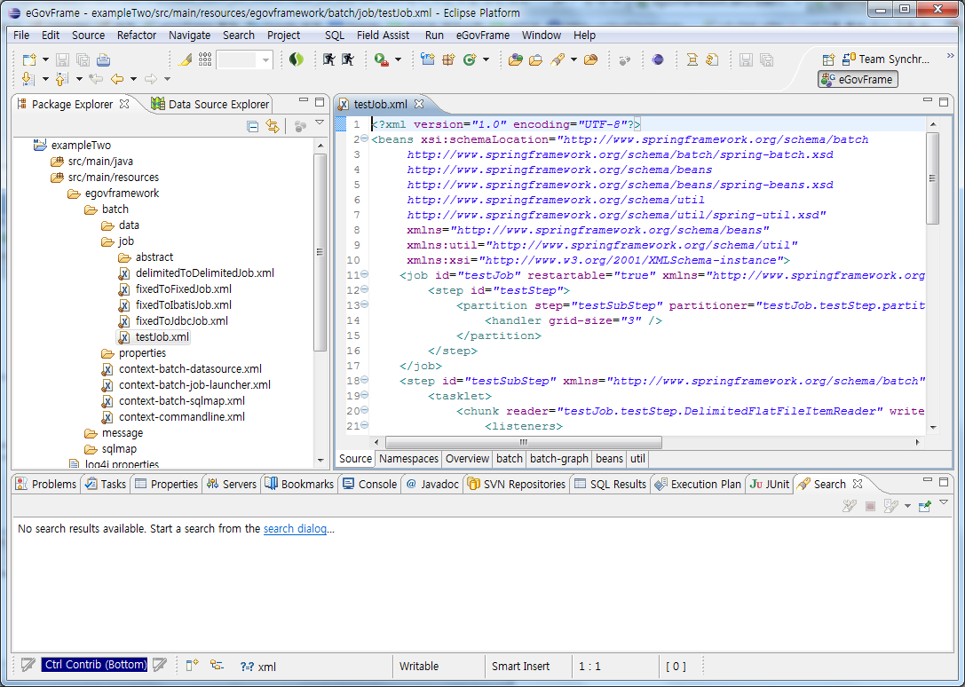The width and height of the screenshot is (965, 687).
Task: Click the scroll-shaped toolbar icon
Action: click(x=692, y=59)
